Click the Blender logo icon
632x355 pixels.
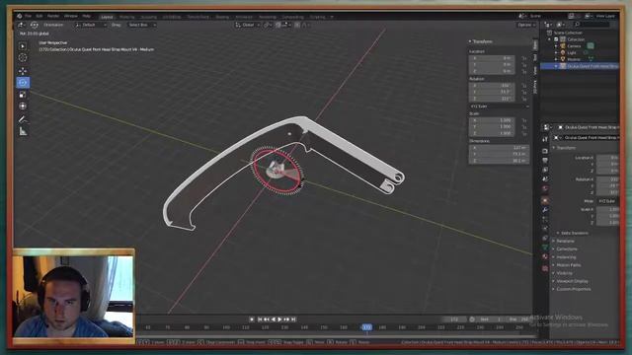click(19, 16)
